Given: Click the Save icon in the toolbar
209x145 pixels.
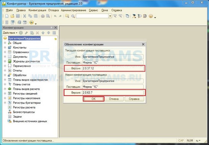Looking at the screenshot, I should [x=18, y=16].
